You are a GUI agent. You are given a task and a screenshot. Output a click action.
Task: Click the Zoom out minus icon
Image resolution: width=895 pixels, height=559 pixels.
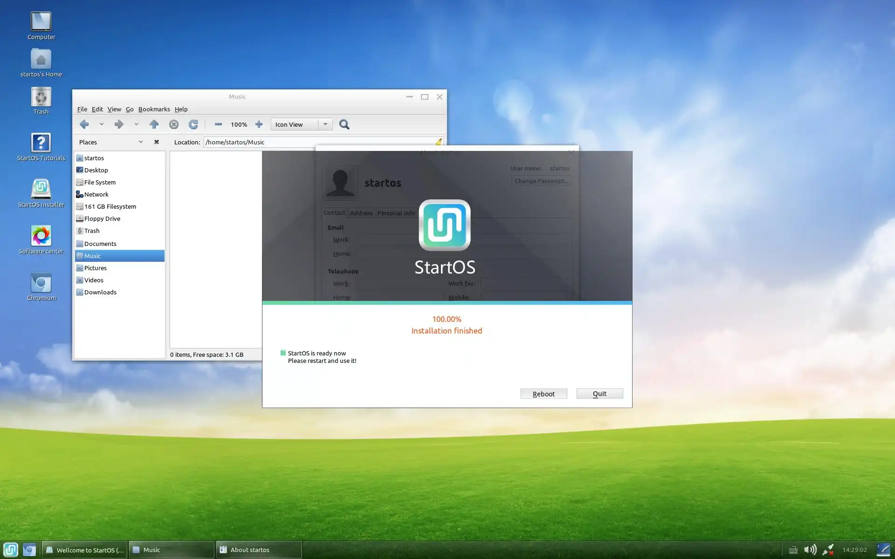pyautogui.click(x=218, y=124)
